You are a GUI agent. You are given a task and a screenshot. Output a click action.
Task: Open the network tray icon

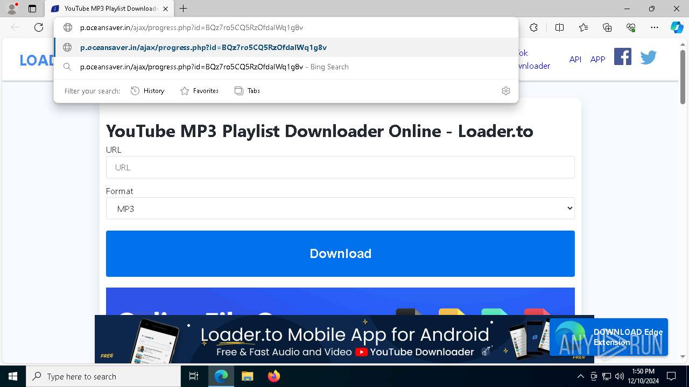607,376
